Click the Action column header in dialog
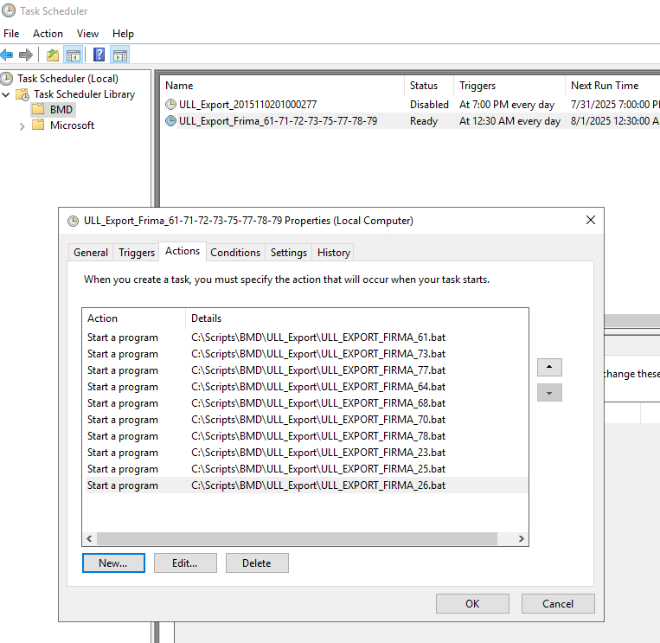The height and width of the screenshot is (643, 660). pyautogui.click(x=134, y=318)
